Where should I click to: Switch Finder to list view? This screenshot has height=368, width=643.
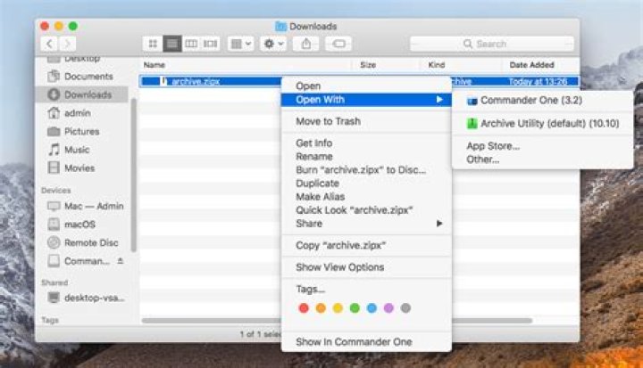(172, 44)
